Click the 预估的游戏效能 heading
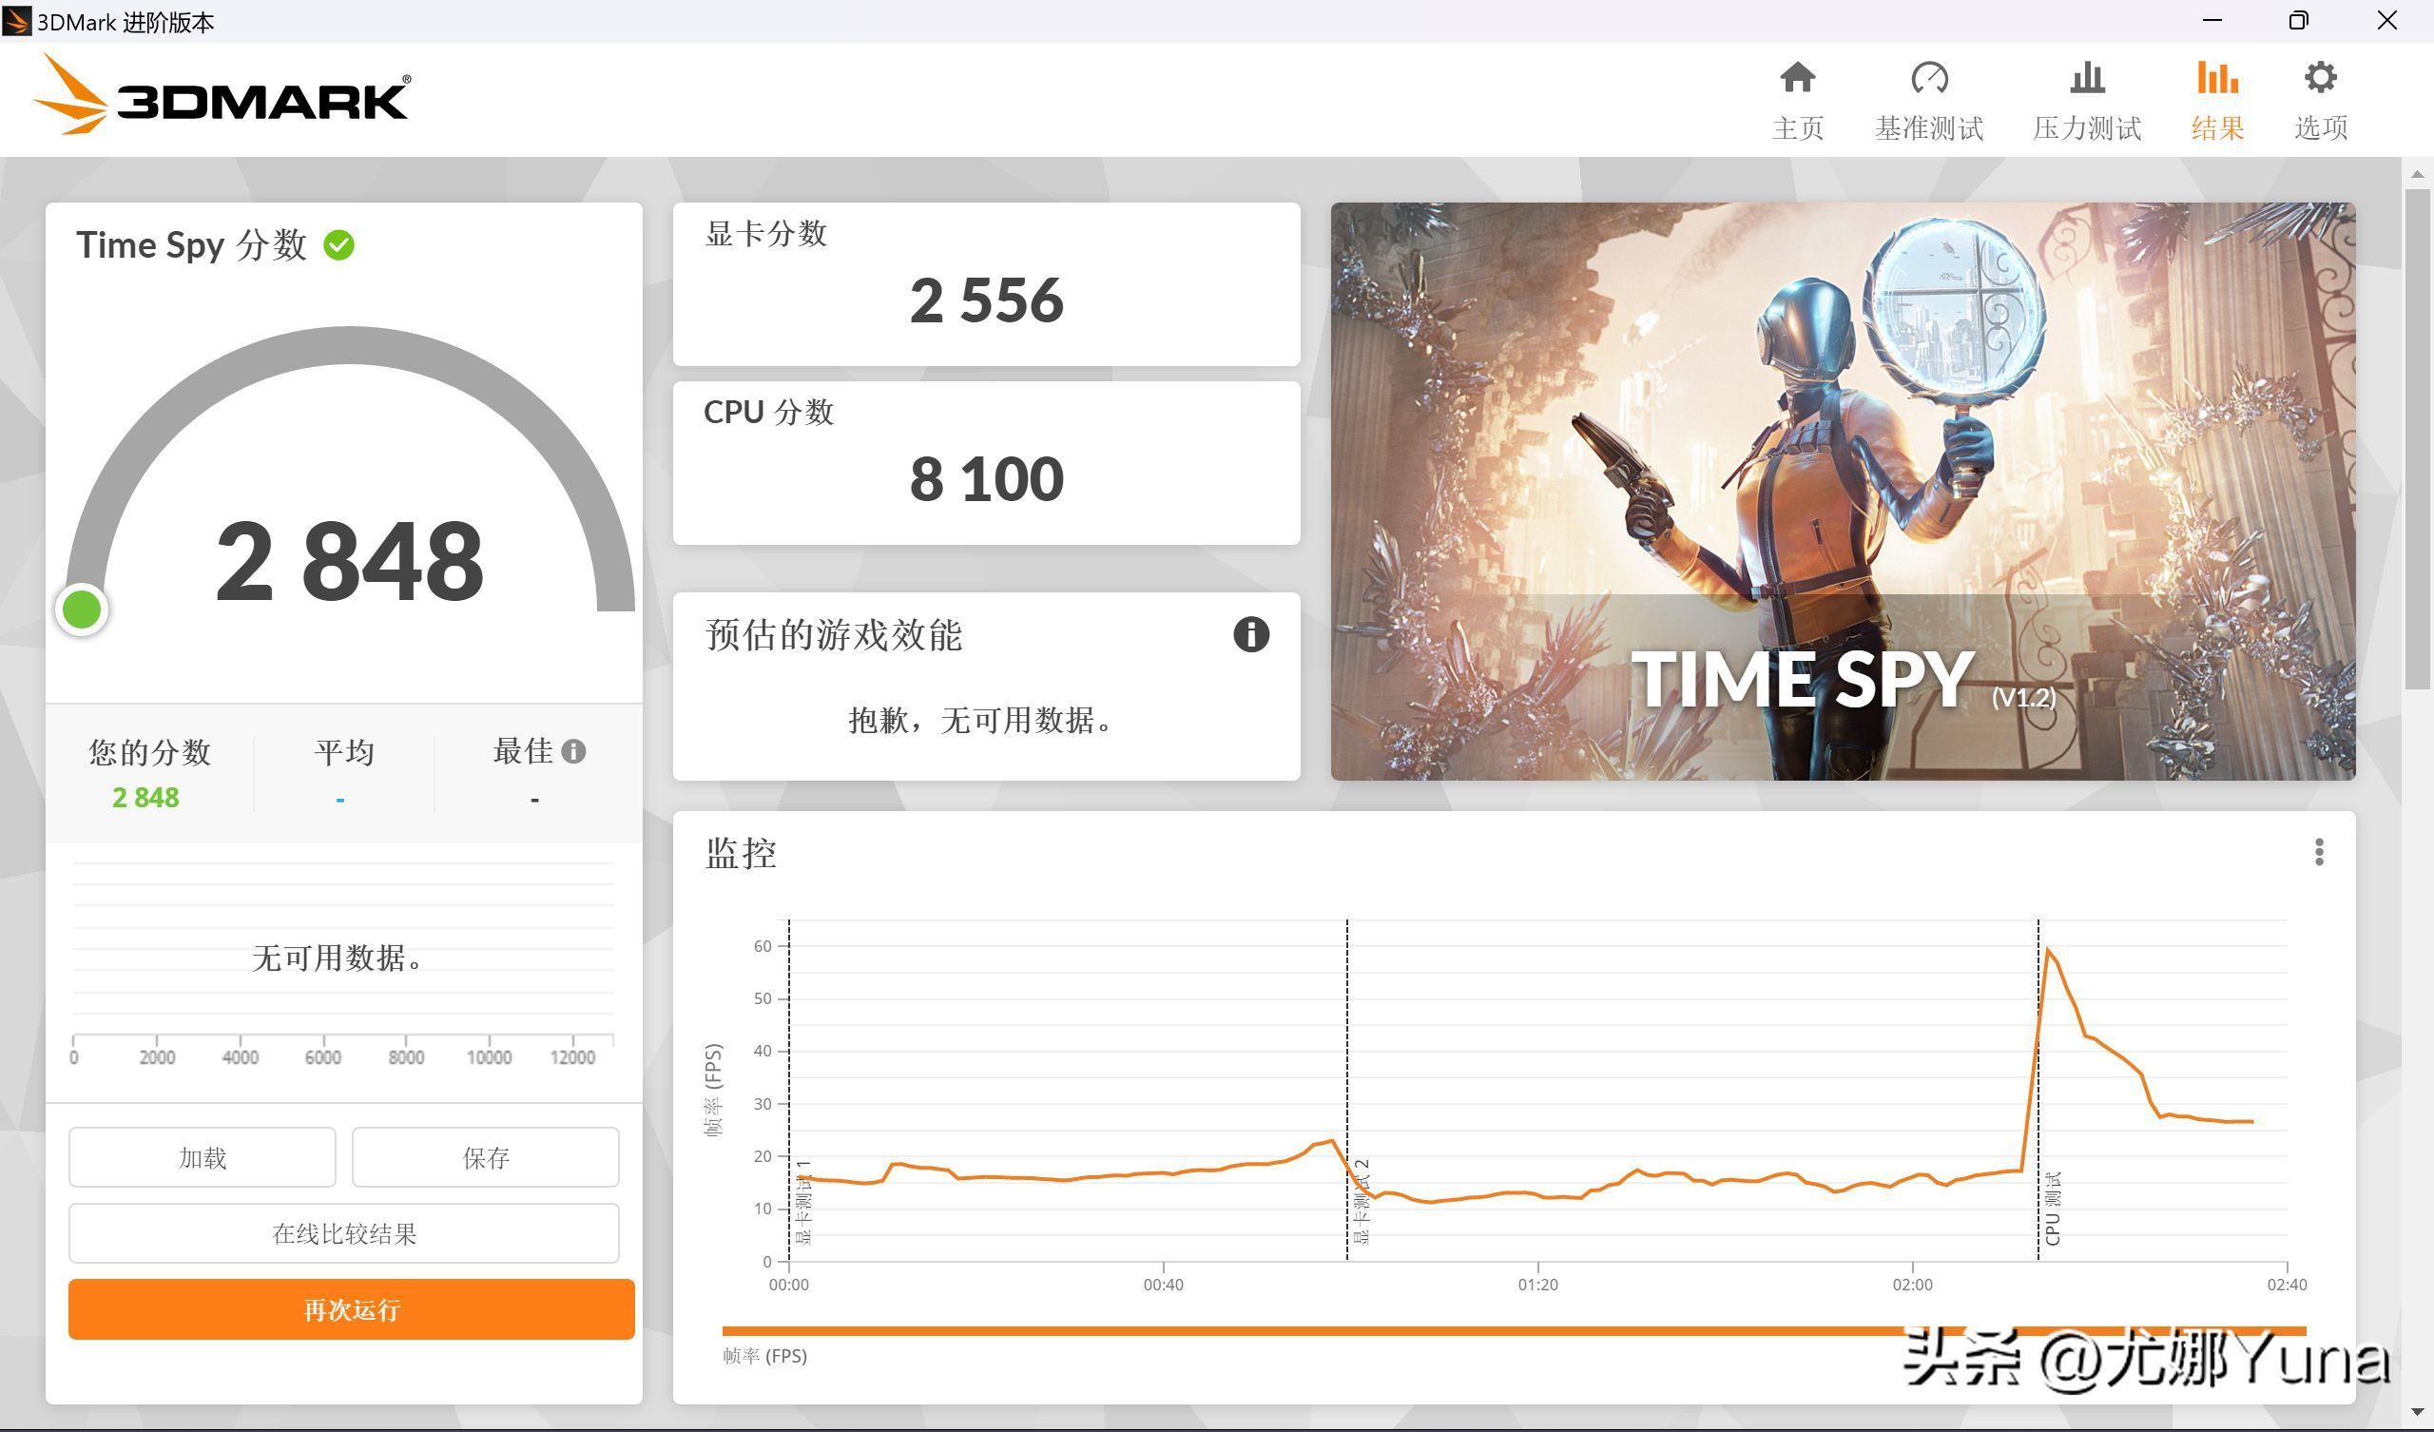The image size is (2434, 1432). coord(834,635)
